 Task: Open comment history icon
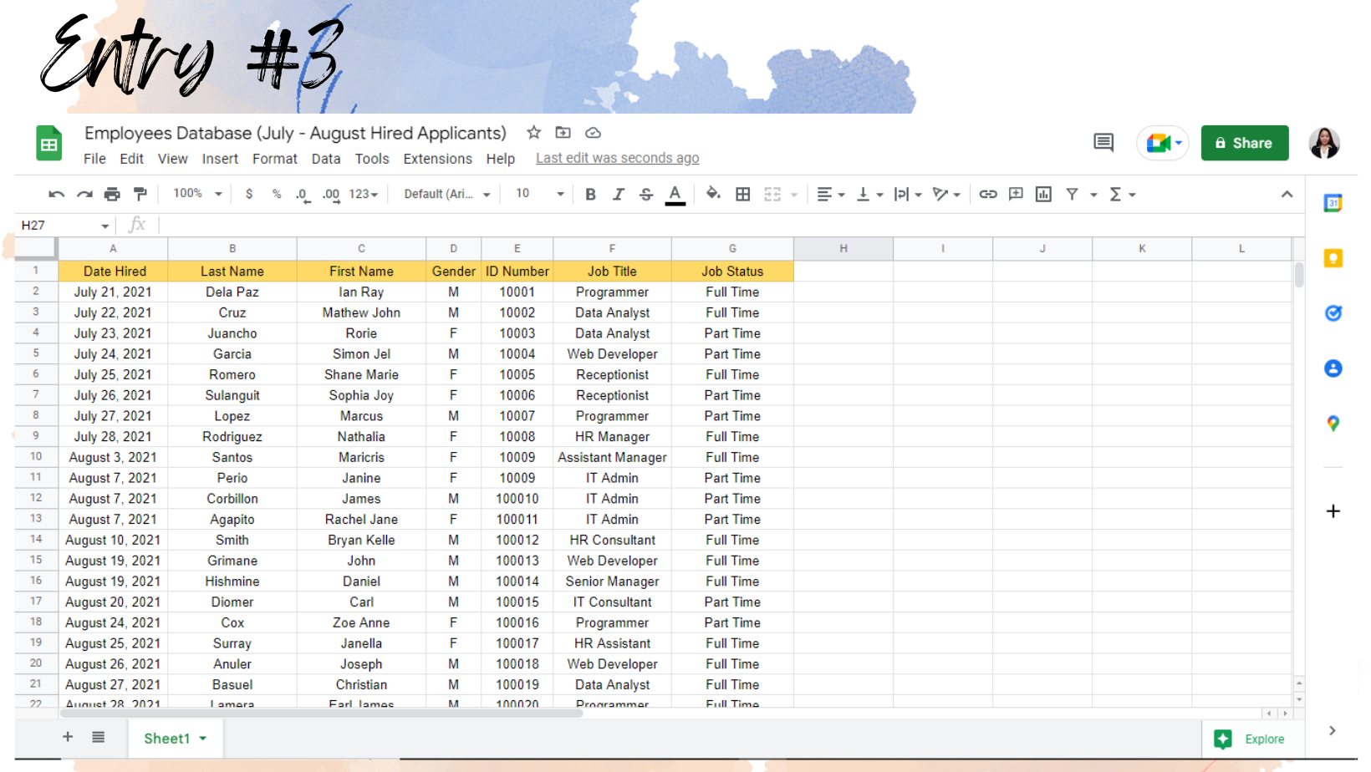coord(1103,143)
